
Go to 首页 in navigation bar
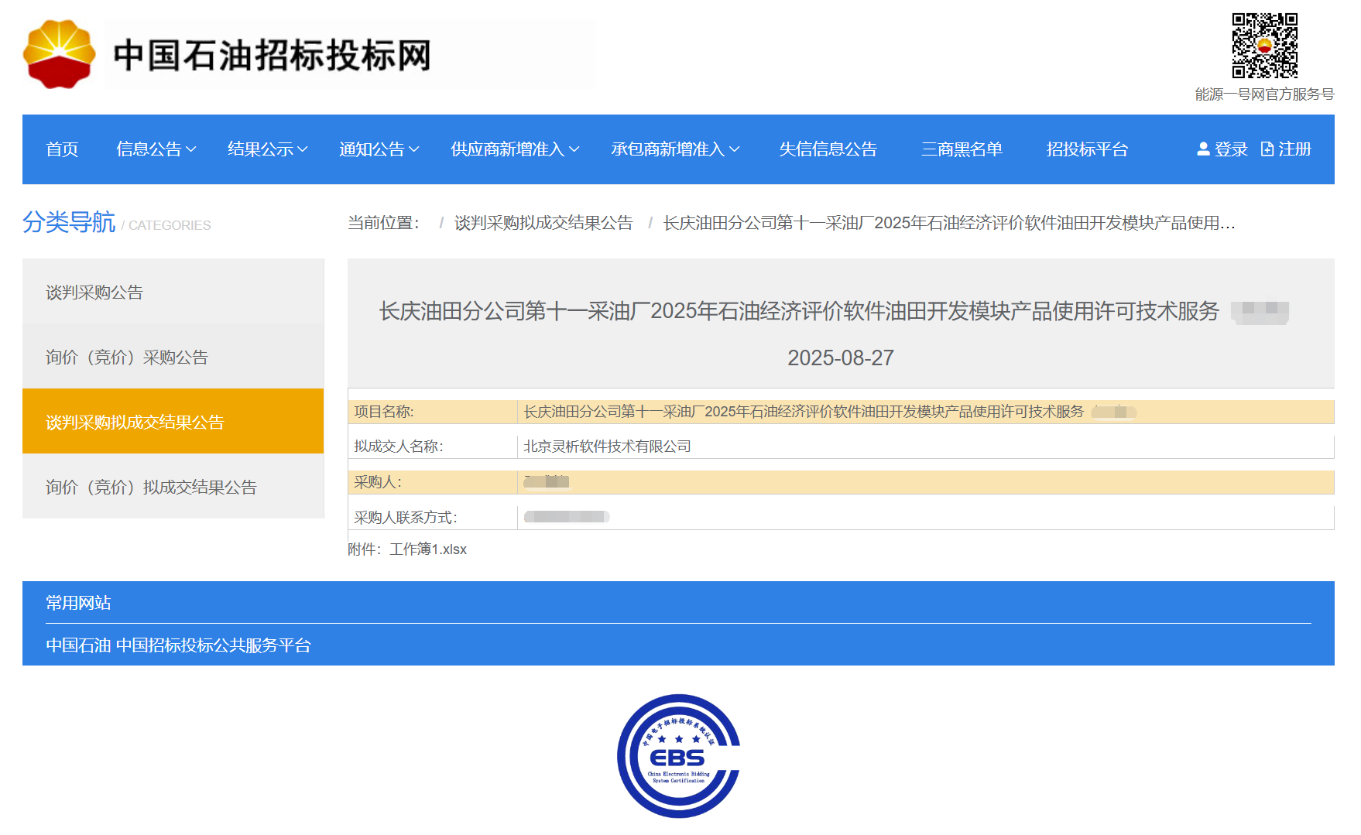tap(62, 149)
